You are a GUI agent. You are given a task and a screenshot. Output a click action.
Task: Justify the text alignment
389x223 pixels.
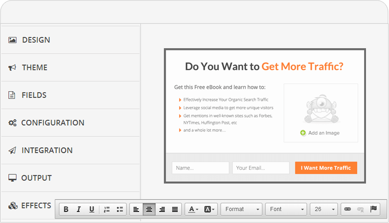[175, 209]
